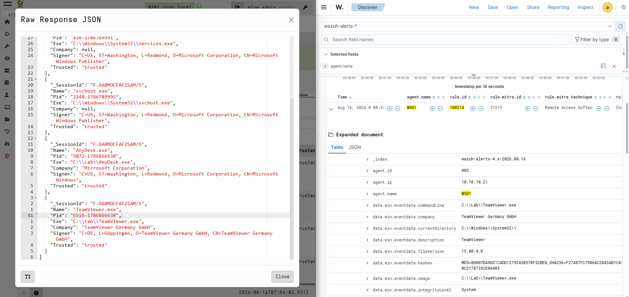Click the Wazuh 'W.' logo
Image resolution: width=629 pixels, height=297 pixels.
tap(340, 7)
